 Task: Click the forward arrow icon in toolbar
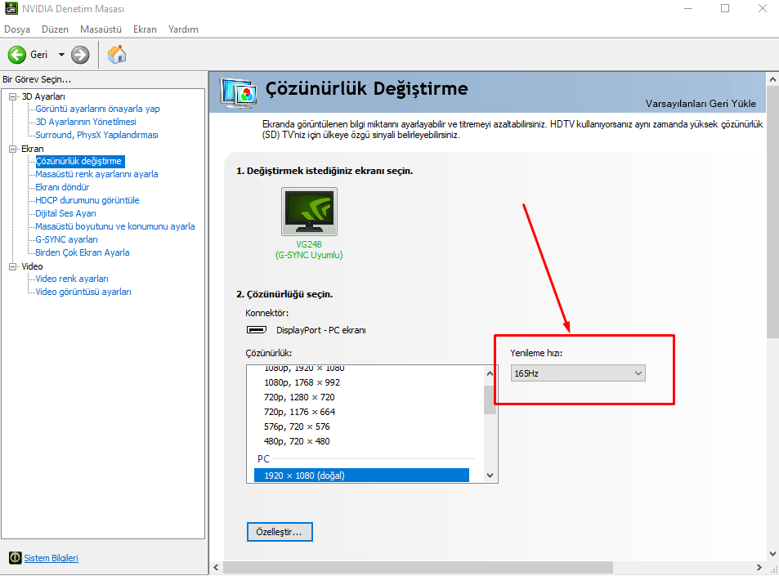point(80,55)
